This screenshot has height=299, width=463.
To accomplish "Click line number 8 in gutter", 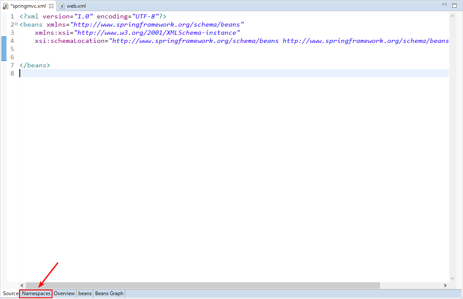I will [x=12, y=73].
